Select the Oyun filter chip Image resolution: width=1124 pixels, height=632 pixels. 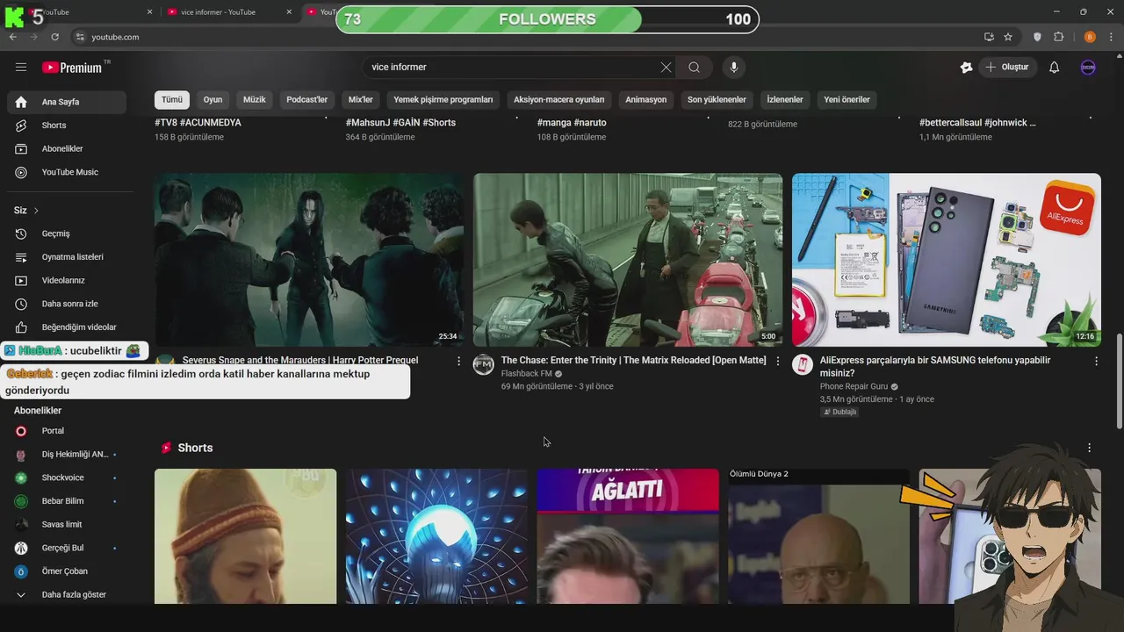click(213, 100)
